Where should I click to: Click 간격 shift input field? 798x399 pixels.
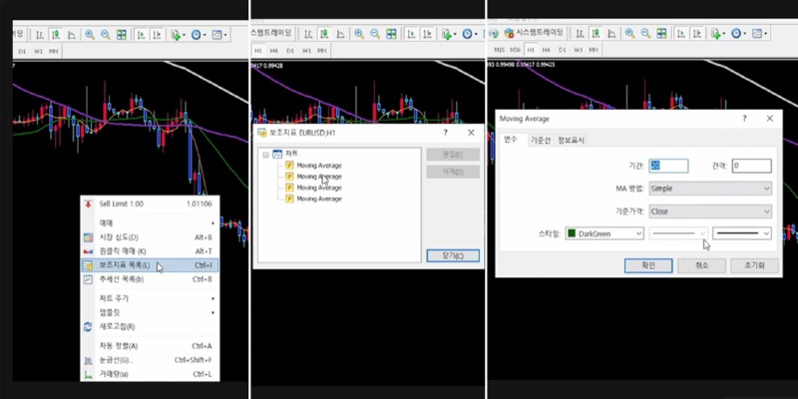click(x=752, y=166)
